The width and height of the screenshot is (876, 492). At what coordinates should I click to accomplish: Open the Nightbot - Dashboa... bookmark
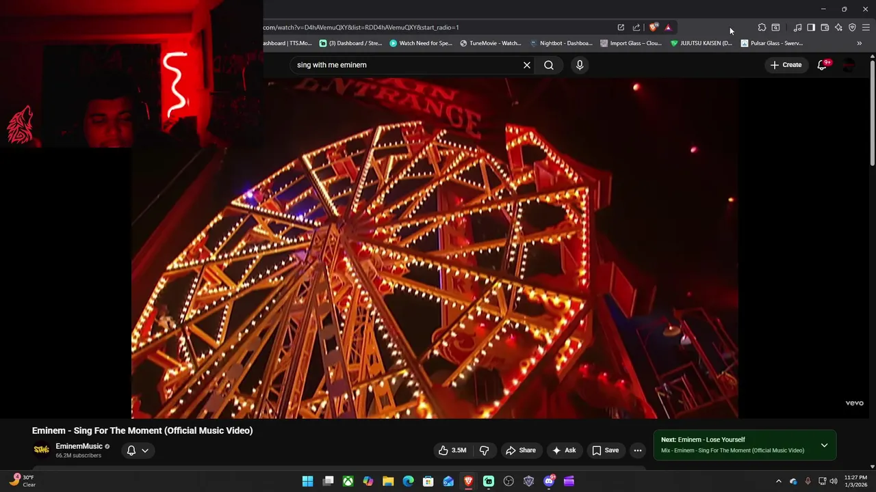561,43
